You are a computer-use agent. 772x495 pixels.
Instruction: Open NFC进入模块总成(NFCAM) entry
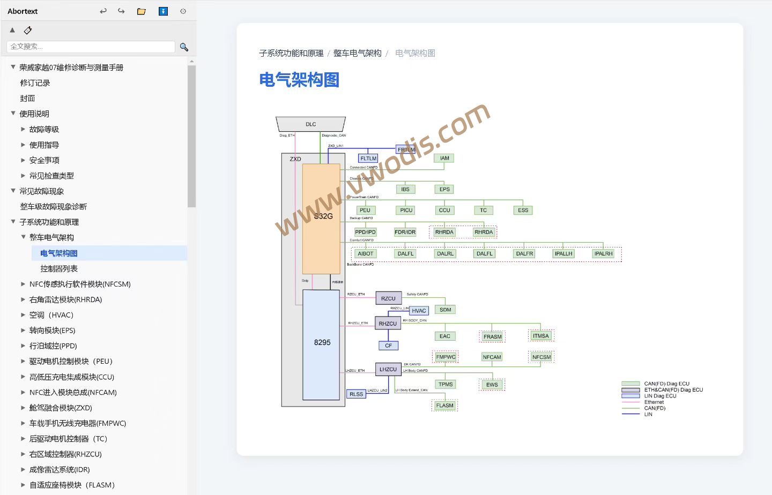click(x=73, y=393)
